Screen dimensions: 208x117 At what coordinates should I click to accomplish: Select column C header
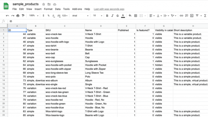pos(65,26)
